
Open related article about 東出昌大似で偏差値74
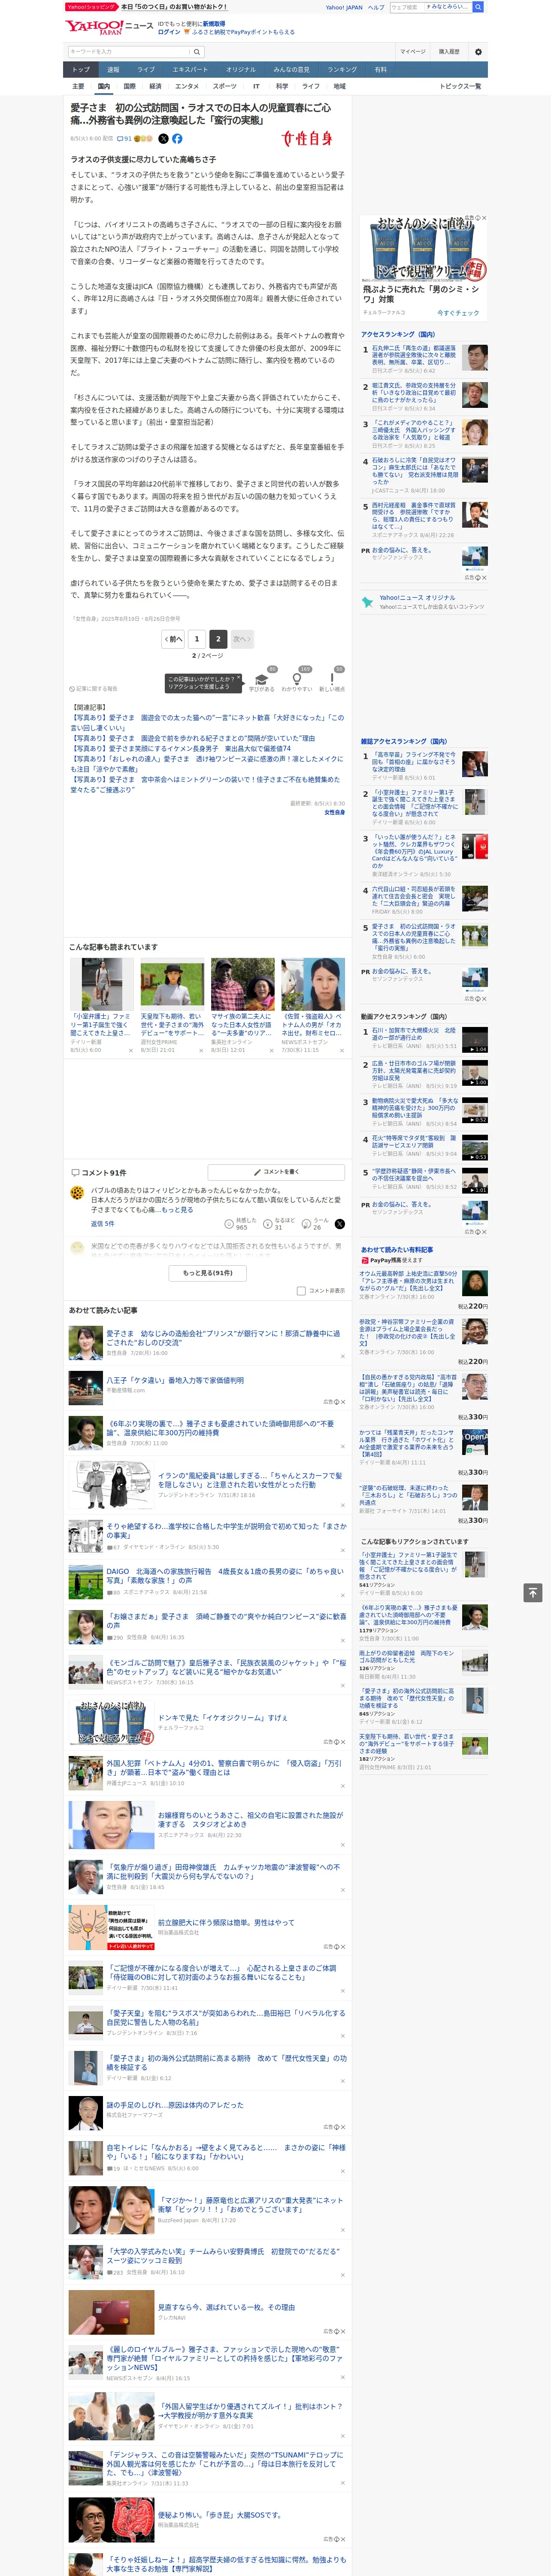[x=181, y=748]
